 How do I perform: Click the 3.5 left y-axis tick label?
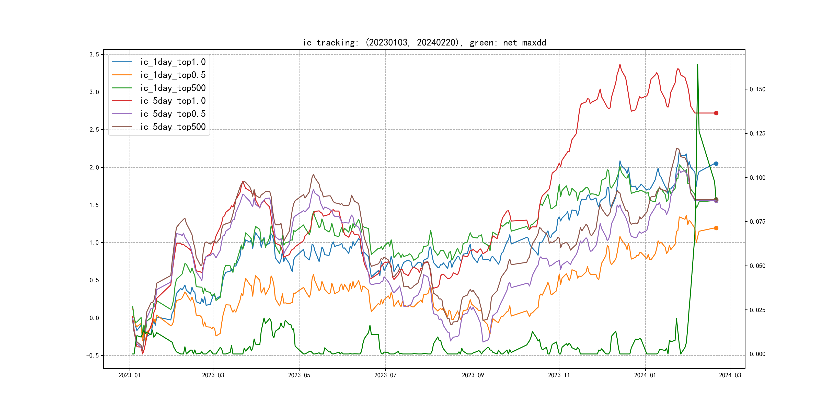tap(94, 54)
